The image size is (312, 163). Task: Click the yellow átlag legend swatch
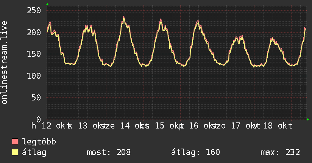point(15,152)
